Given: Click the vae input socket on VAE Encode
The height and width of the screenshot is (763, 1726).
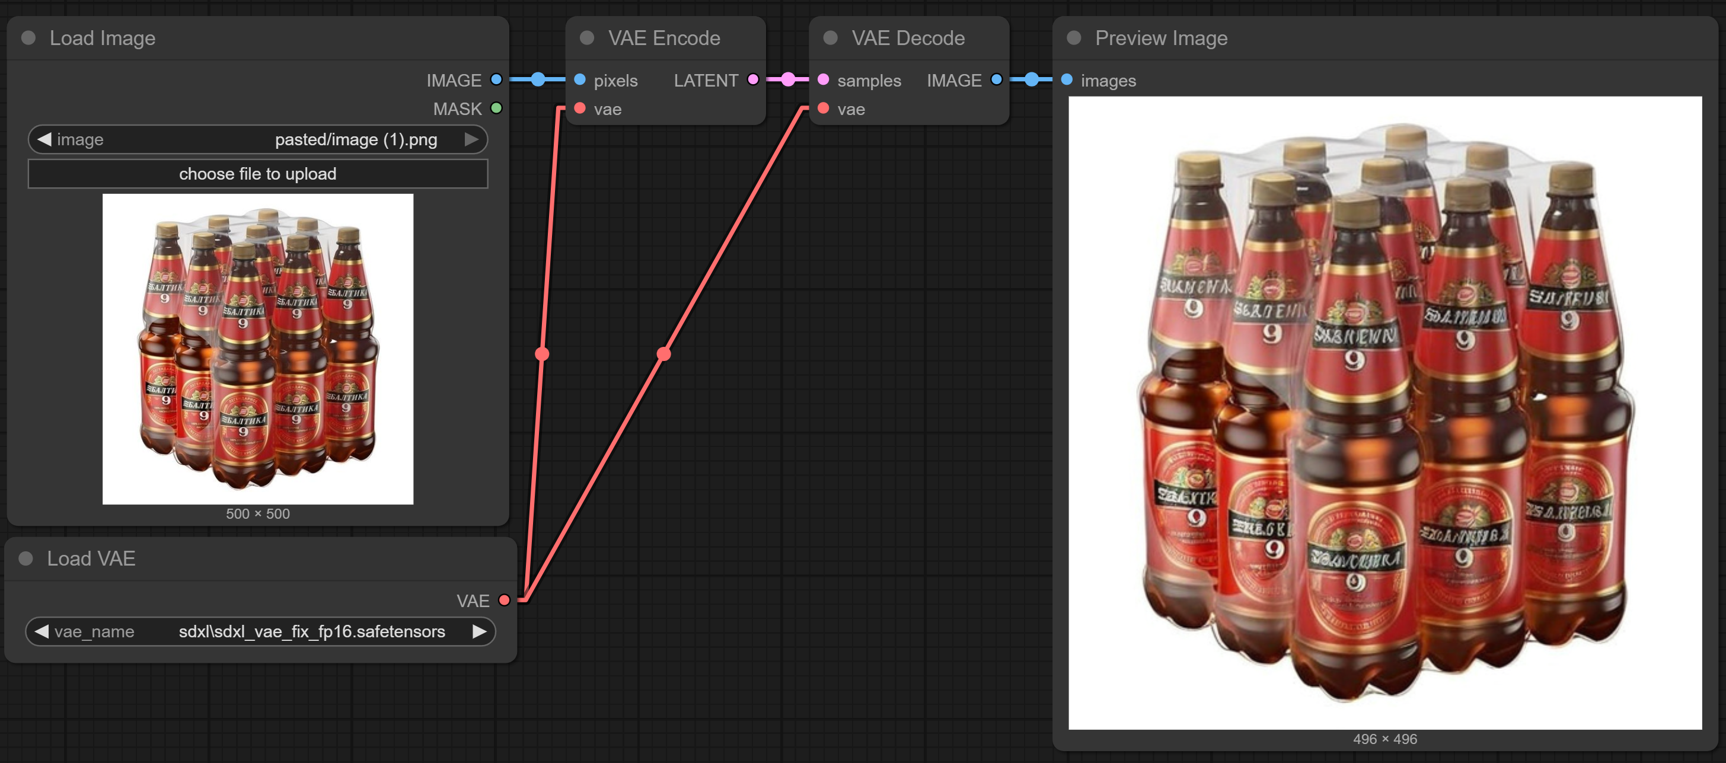Looking at the screenshot, I should (580, 108).
